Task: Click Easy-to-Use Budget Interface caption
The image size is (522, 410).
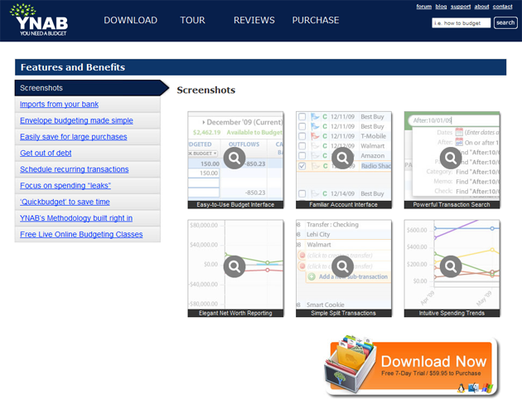Action: [x=235, y=205]
